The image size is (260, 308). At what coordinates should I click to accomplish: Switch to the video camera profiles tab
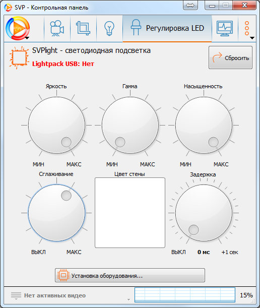point(57,28)
